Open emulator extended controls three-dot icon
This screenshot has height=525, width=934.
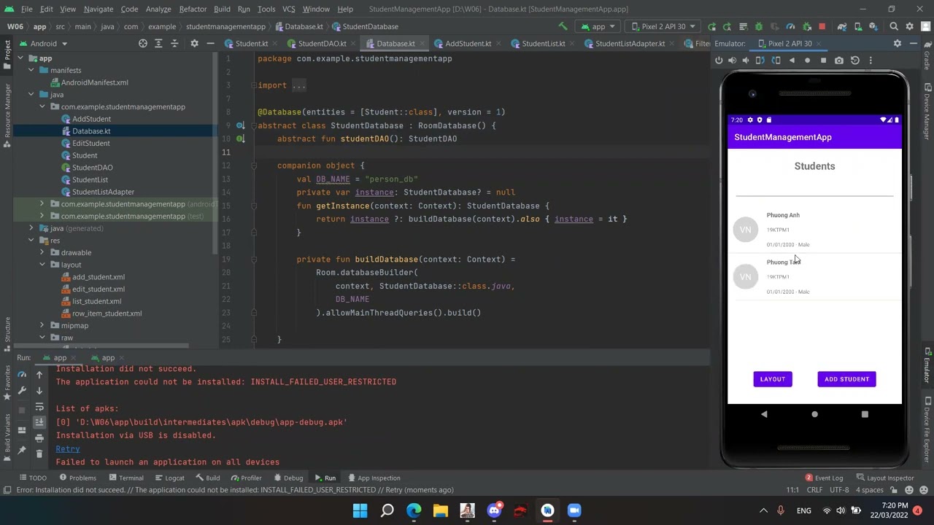coord(871,61)
